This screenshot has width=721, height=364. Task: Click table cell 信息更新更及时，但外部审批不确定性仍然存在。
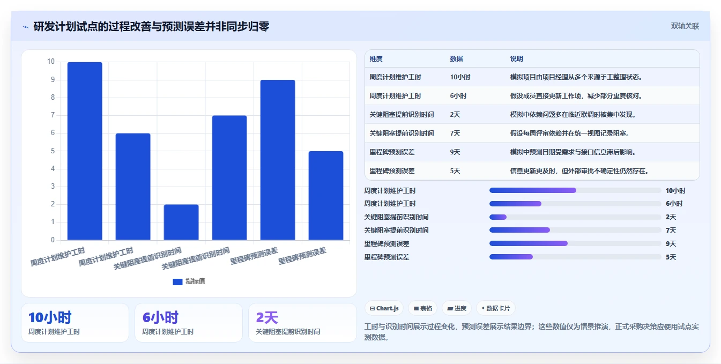point(579,171)
